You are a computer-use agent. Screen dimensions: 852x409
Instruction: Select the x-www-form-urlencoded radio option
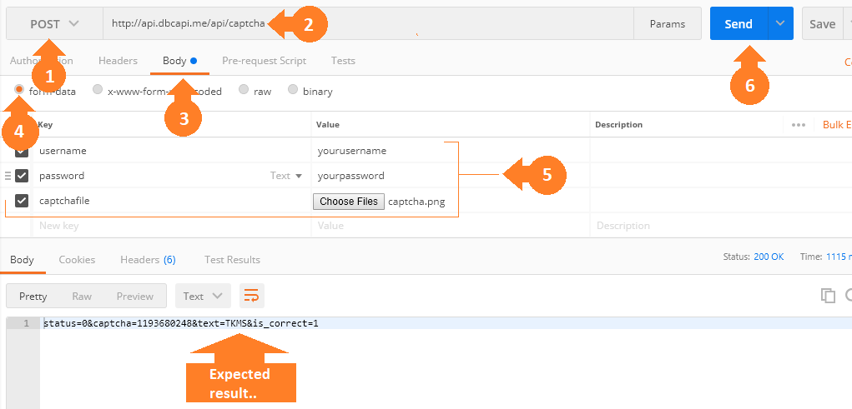(x=98, y=90)
